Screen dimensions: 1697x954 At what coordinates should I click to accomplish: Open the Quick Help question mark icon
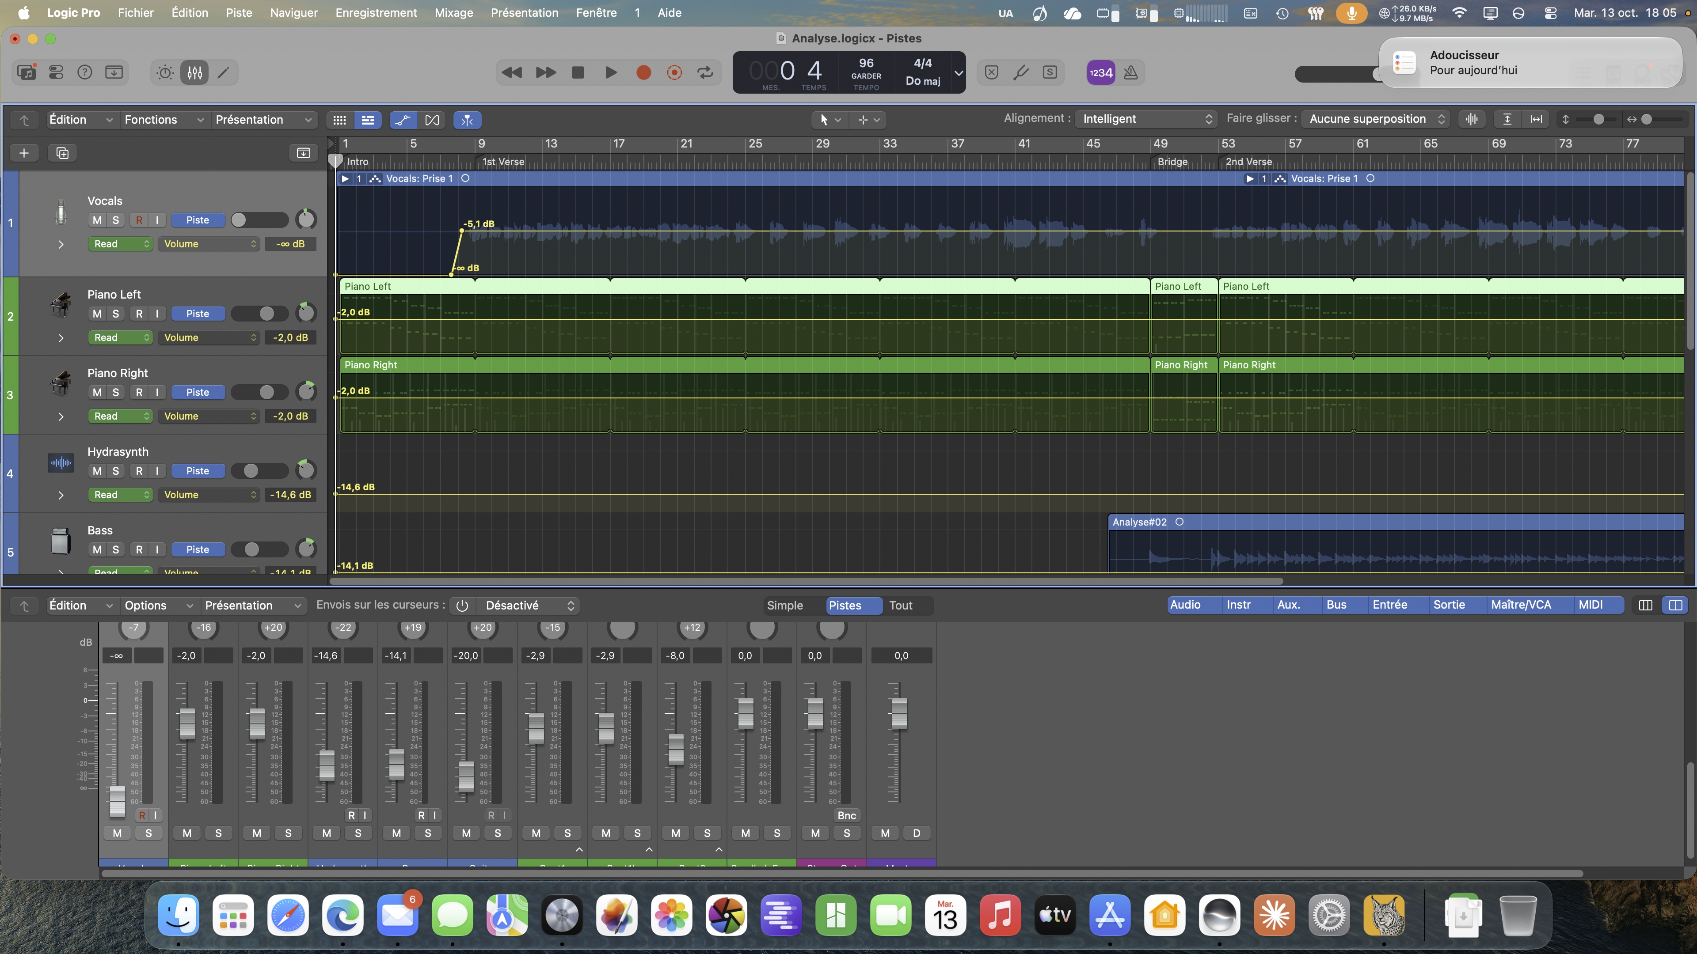(85, 72)
